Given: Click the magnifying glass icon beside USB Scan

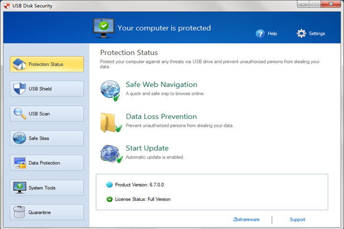Looking at the screenshot, I should [x=20, y=113].
